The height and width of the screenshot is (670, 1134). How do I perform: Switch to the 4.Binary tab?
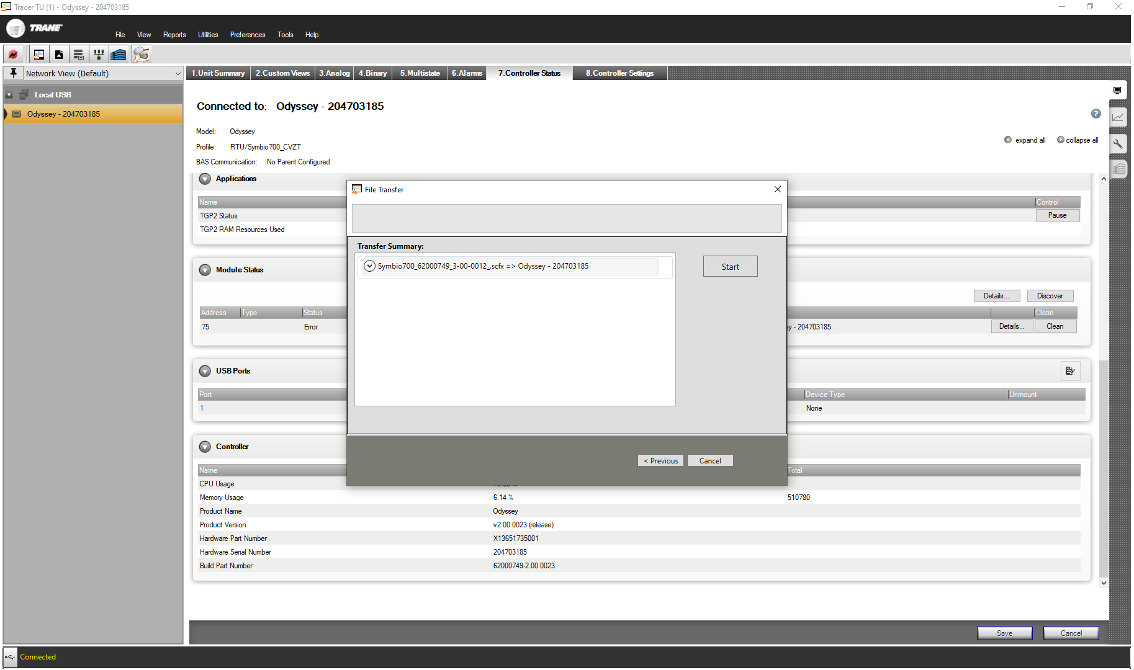point(373,73)
